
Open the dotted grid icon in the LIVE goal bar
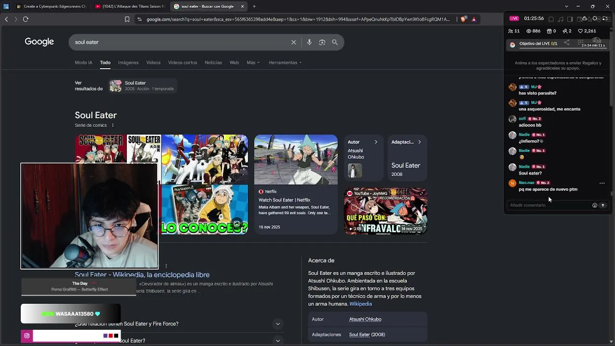point(580,43)
